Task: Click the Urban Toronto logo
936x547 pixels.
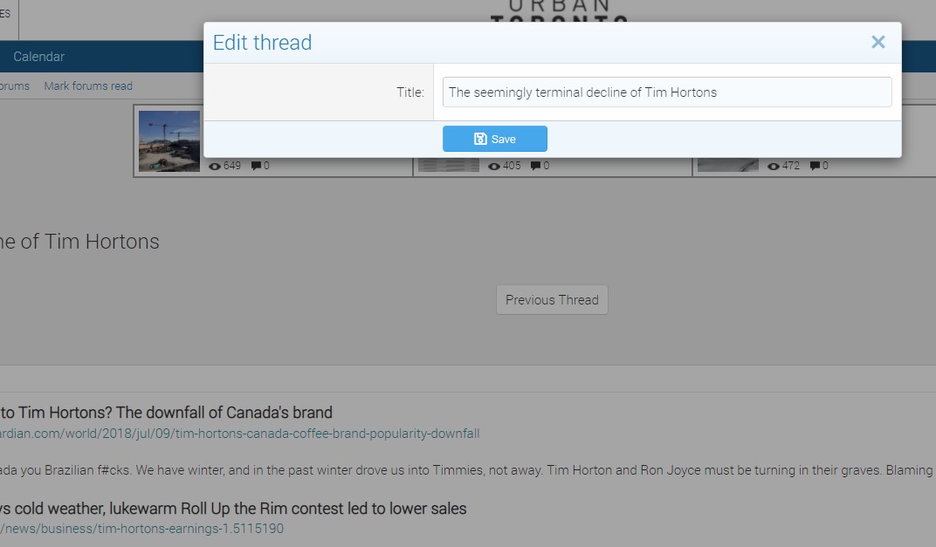Action: coord(559,12)
